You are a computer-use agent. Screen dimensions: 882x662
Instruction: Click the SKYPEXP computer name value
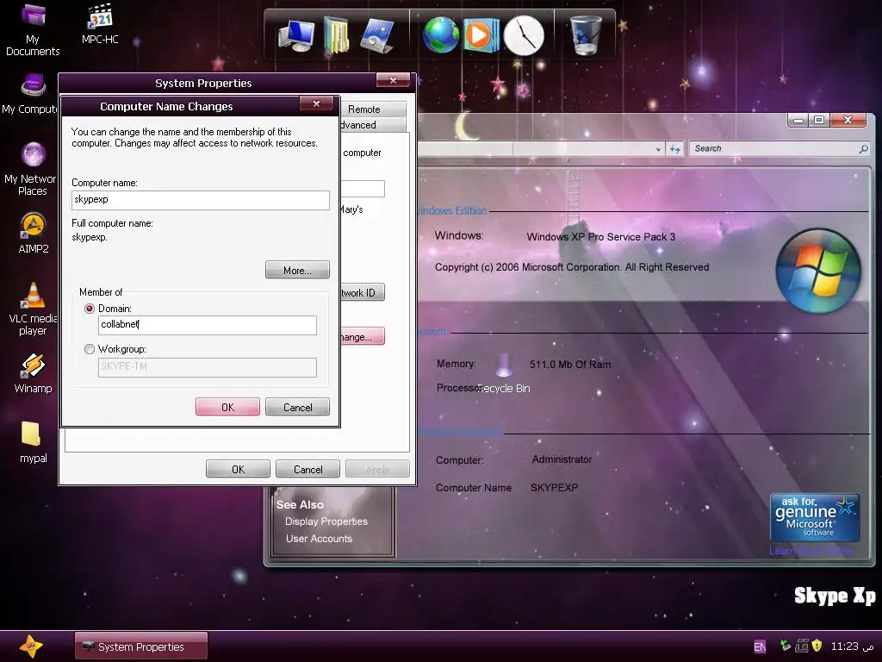click(x=554, y=488)
